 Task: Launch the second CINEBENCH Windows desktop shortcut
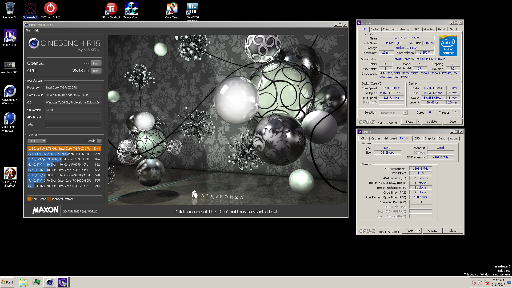10,122
